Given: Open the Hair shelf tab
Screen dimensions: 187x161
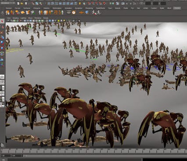Looking at the screenshot, I should tap(138, 8).
